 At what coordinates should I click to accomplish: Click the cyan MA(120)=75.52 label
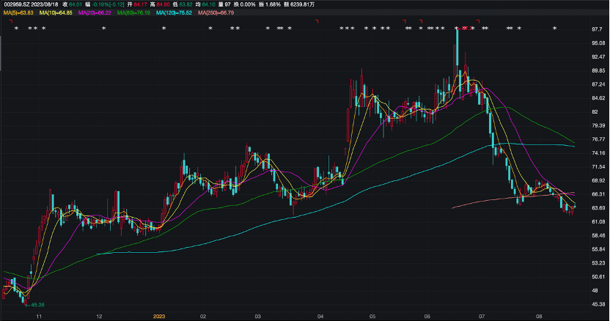(174, 12)
